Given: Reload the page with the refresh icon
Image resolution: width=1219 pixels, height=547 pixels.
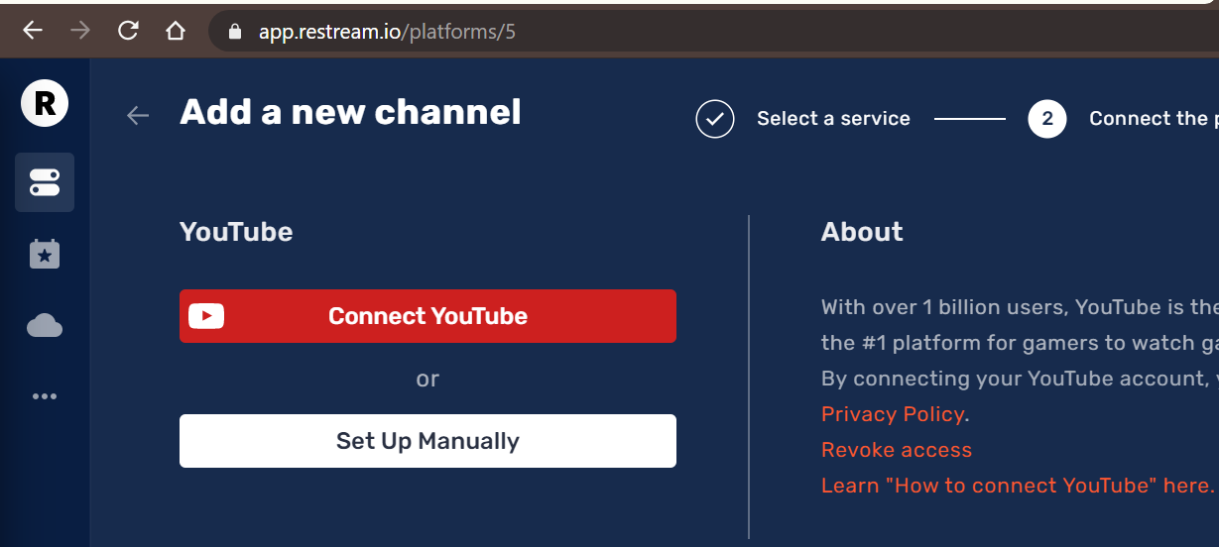Looking at the screenshot, I should click(x=128, y=31).
